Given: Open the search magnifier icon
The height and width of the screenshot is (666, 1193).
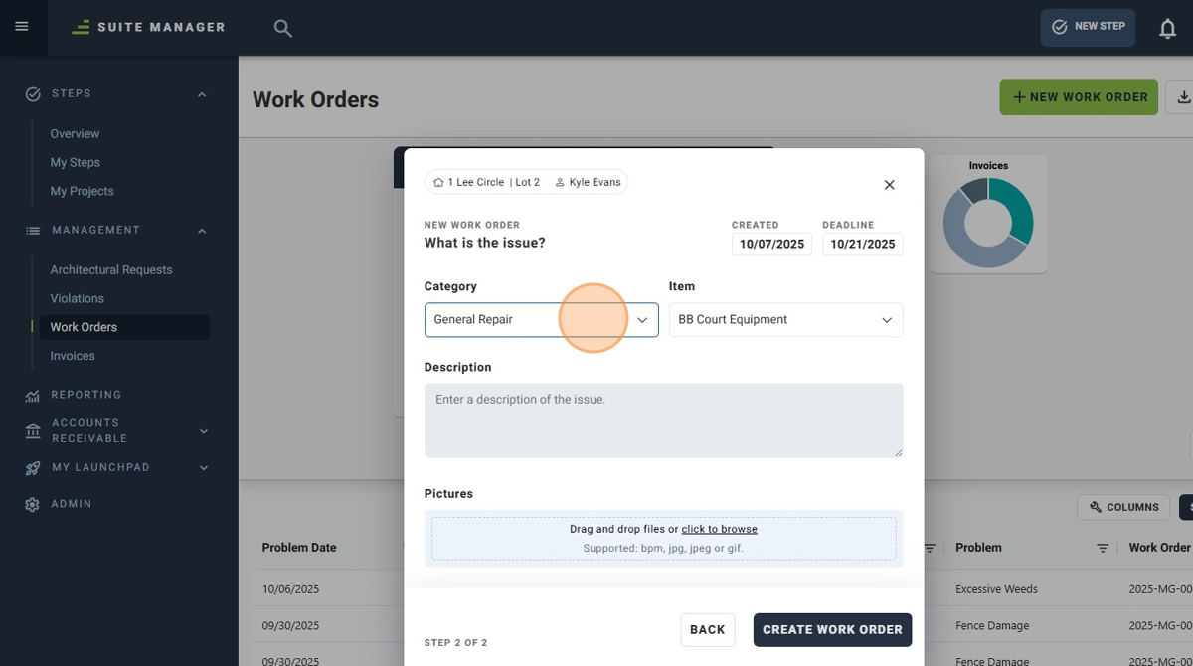Looking at the screenshot, I should pos(283,28).
